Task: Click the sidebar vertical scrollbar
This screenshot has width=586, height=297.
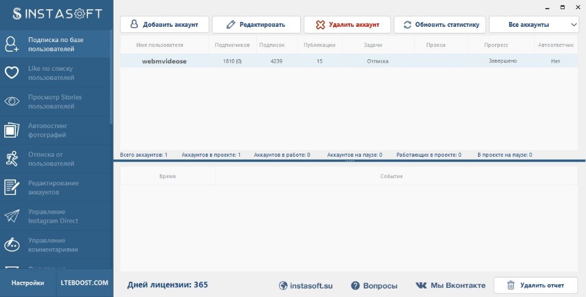Action: (111, 77)
